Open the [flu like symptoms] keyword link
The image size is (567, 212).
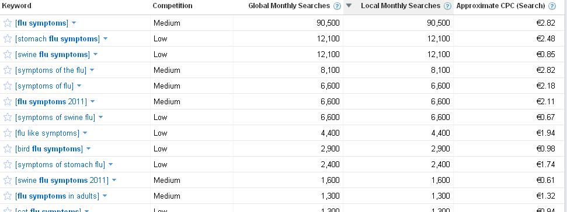[47, 133]
